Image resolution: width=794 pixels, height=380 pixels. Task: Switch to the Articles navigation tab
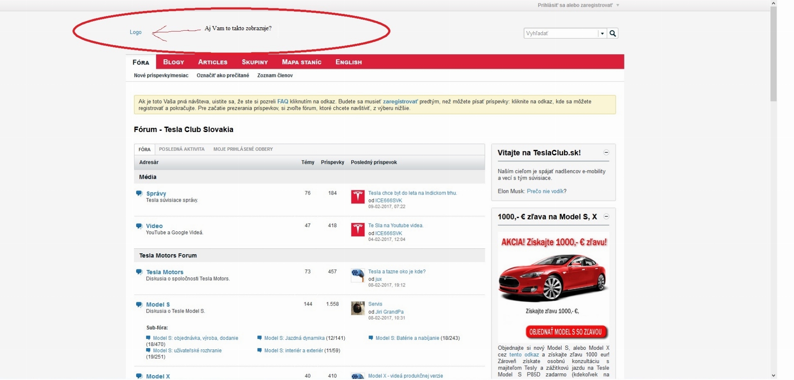[213, 62]
